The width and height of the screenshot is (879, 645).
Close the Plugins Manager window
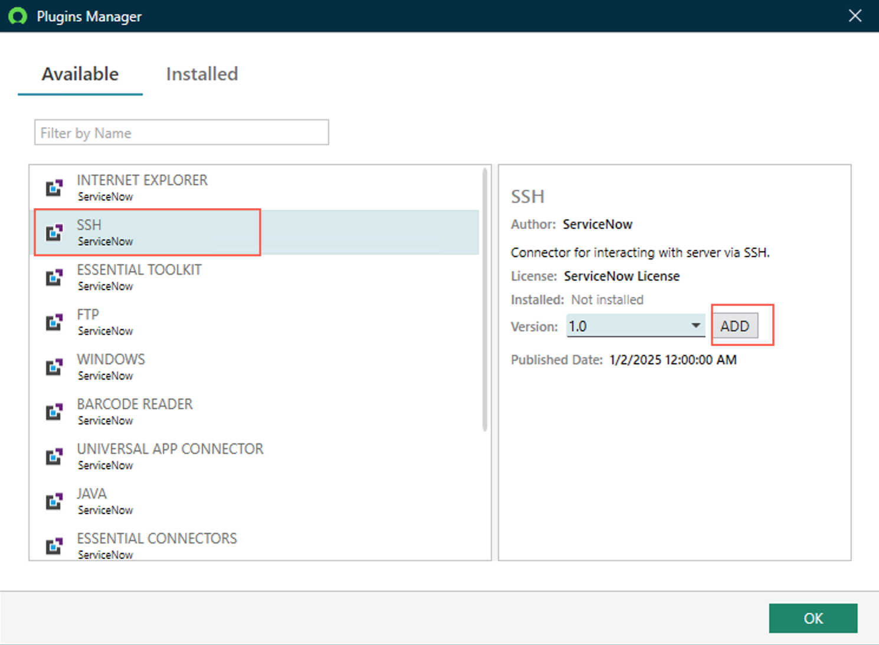(x=855, y=16)
